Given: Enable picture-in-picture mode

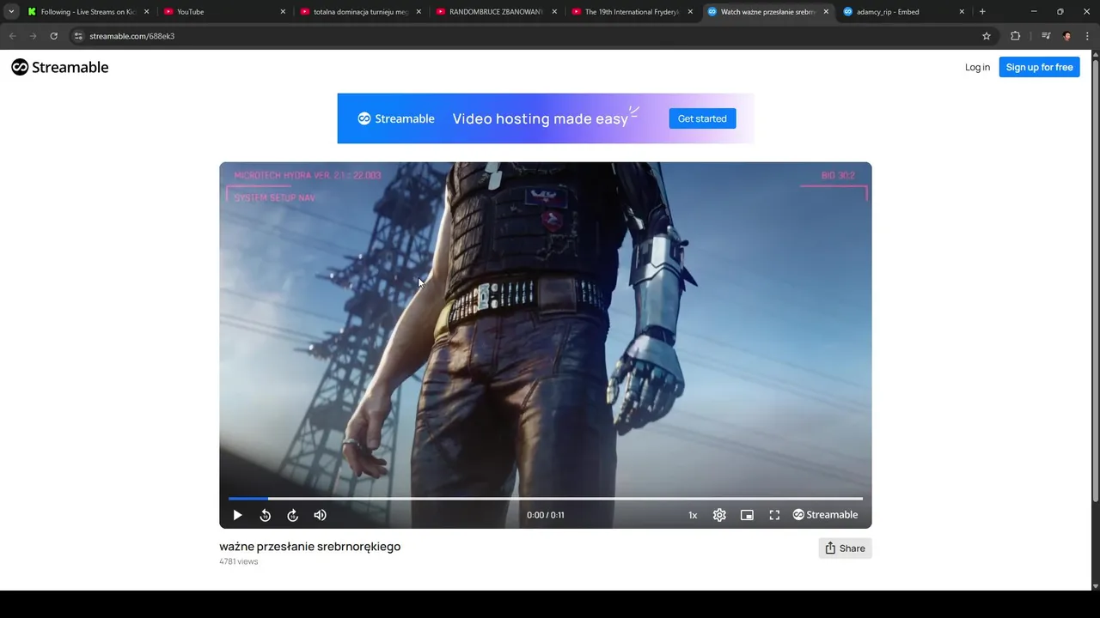Looking at the screenshot, I should point(747,515).
